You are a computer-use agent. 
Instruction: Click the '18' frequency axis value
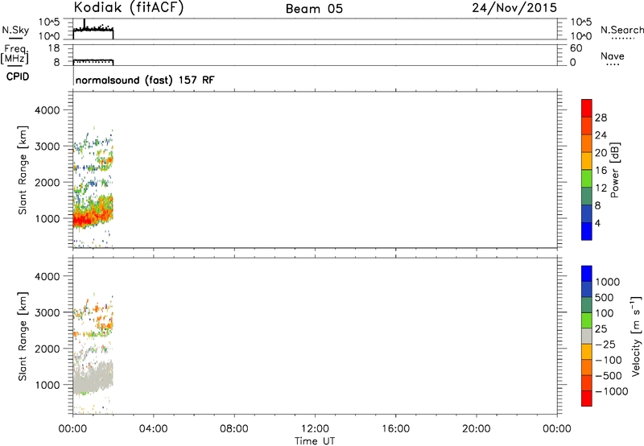[x=54, y=48]
